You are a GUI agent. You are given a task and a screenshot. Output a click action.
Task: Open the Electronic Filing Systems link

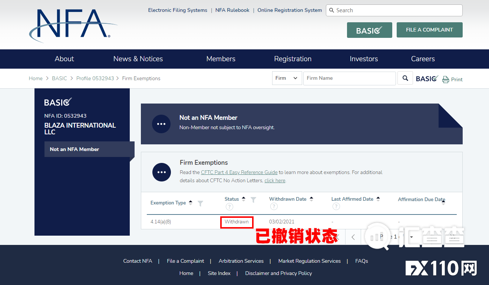pos(178,10)
